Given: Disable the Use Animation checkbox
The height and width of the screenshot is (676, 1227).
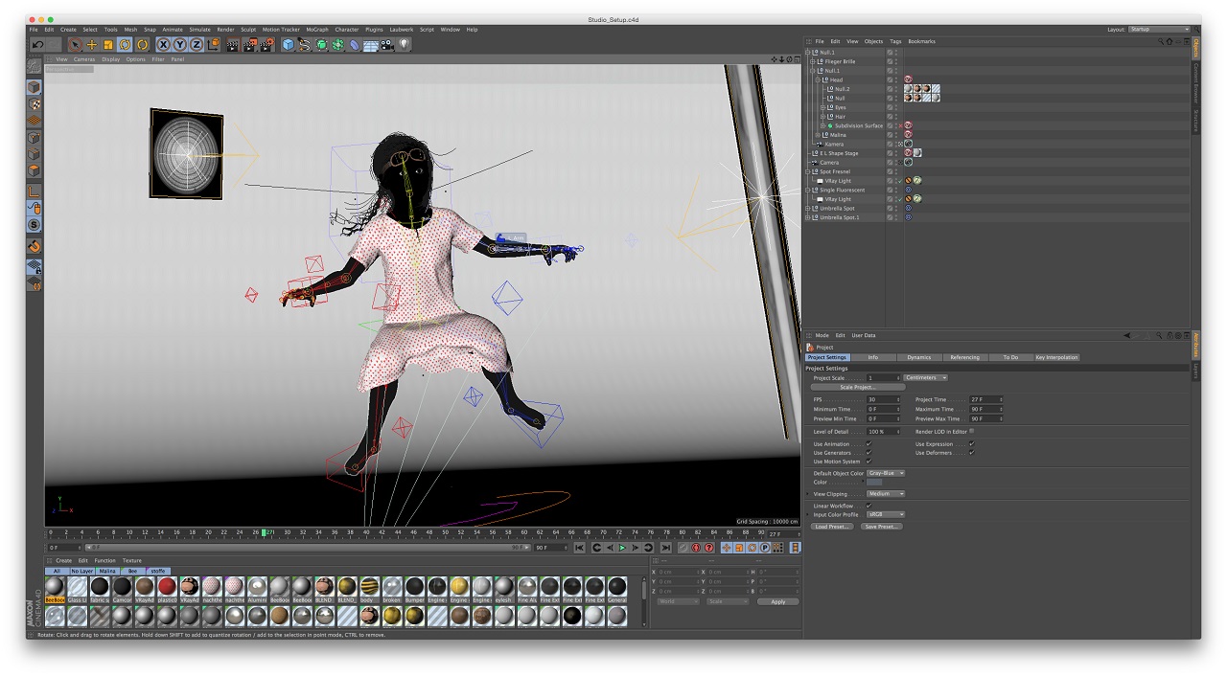Looking at the screenshot, I should (x=868, y=444).
